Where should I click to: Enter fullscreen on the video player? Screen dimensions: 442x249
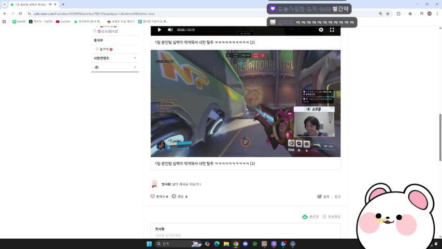click(332, 30)
